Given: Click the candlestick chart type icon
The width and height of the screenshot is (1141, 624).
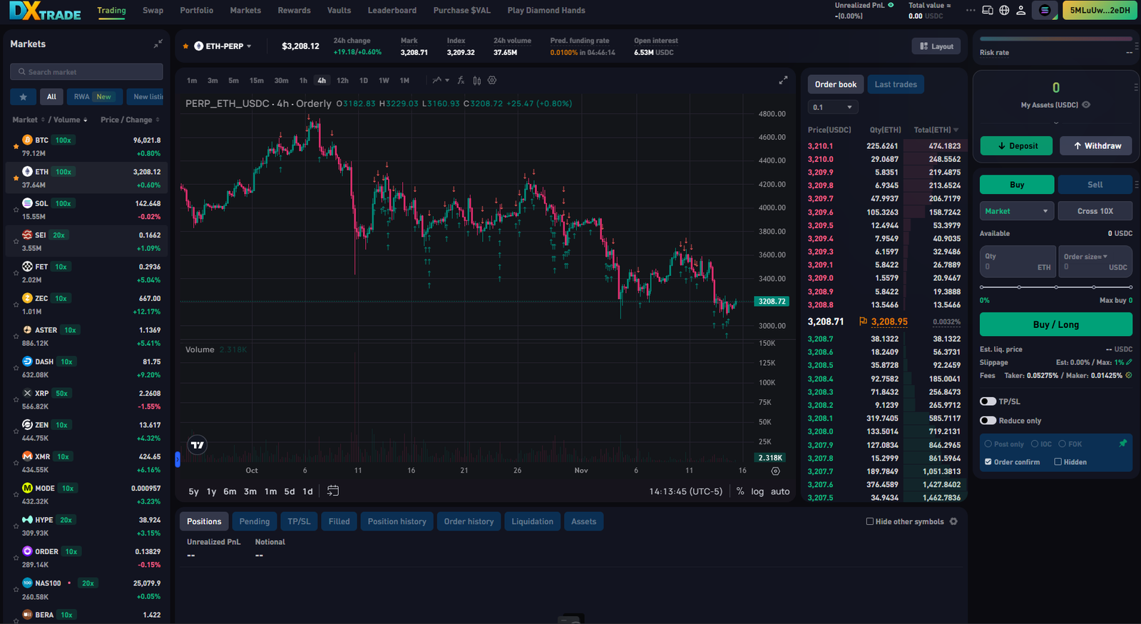Looking at the screenshot, I should [477, 81].
